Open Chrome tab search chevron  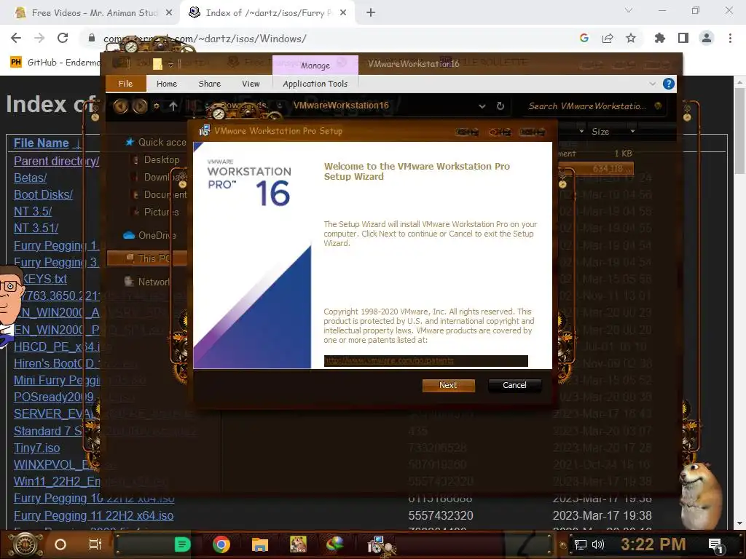point(629,10)
